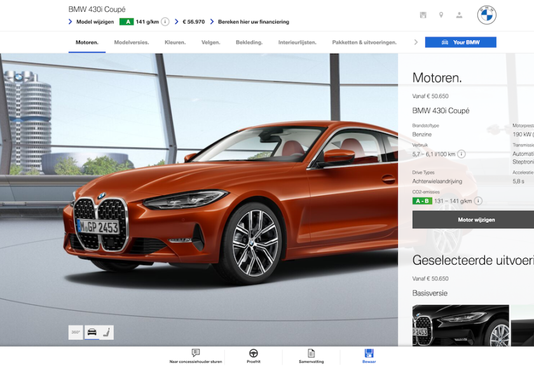Click the Motor wijzigen button
The image size is (534, 368).
coord(474,220)
